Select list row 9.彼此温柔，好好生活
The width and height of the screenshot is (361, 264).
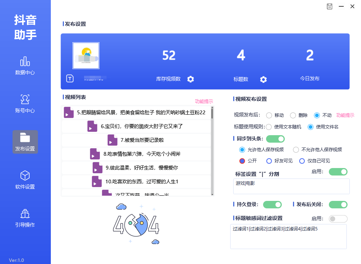point(136,168)
